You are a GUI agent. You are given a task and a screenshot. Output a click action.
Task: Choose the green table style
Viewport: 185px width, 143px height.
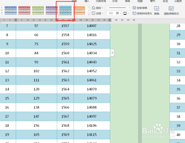pos(38,11)
